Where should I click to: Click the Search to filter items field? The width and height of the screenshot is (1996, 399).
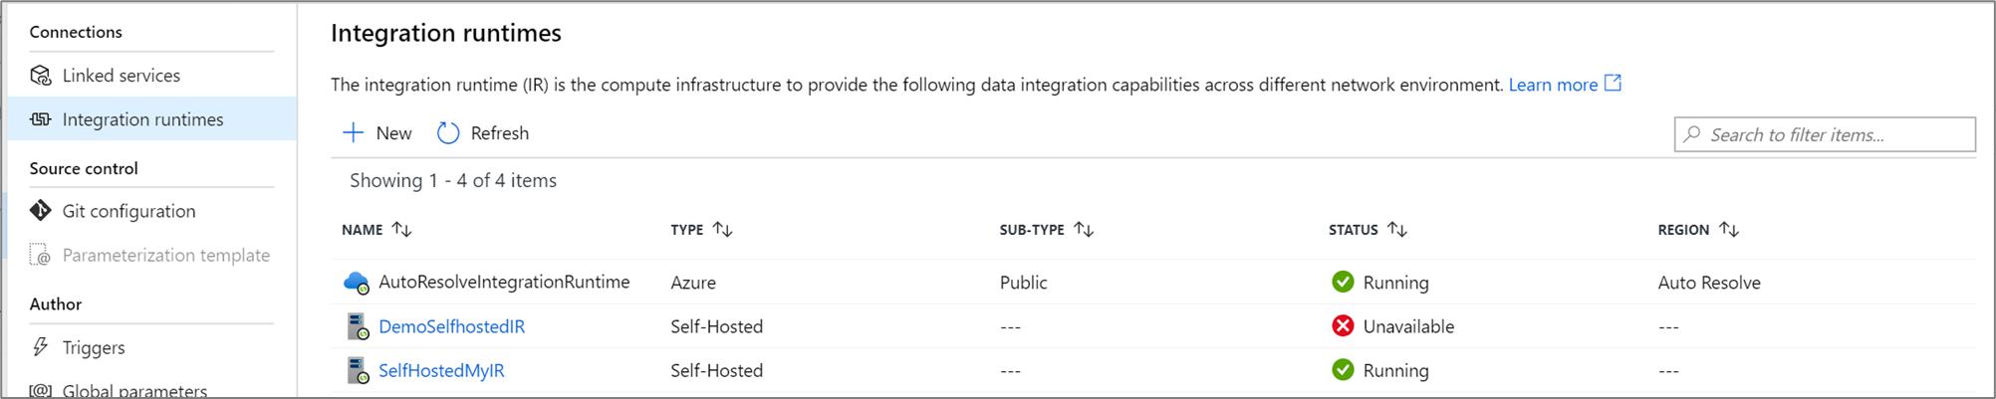[x=1833, y=134]
